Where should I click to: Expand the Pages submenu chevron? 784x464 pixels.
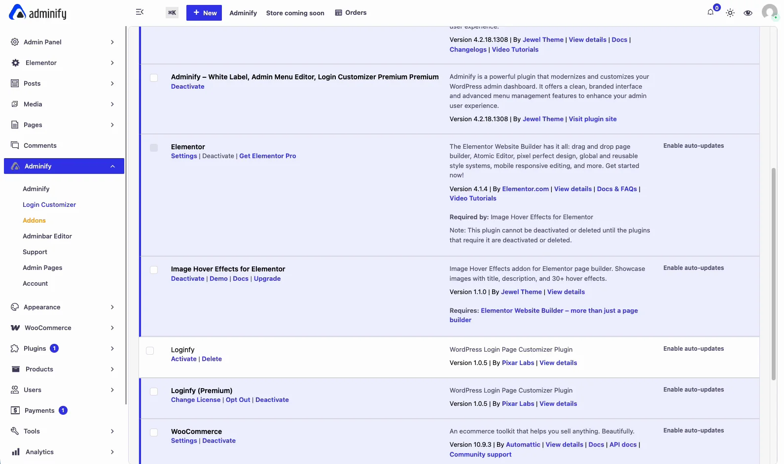[x=112, y=125]
